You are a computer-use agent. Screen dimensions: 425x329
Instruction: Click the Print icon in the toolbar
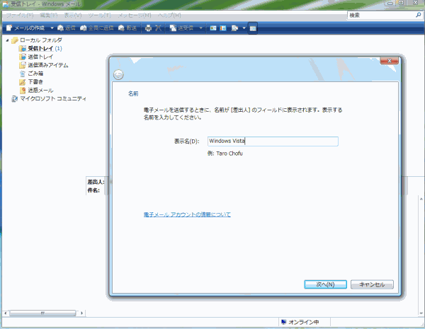pyautogui.click(x=148, y=28)
